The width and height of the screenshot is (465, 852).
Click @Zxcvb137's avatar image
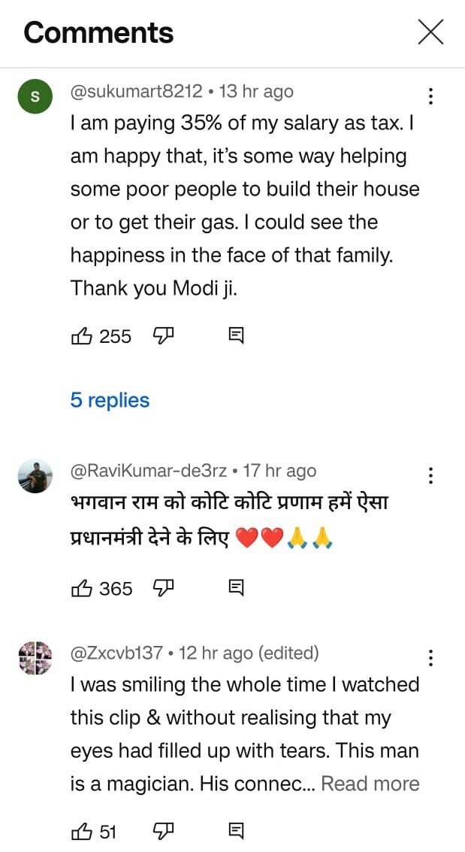(35, 658)
